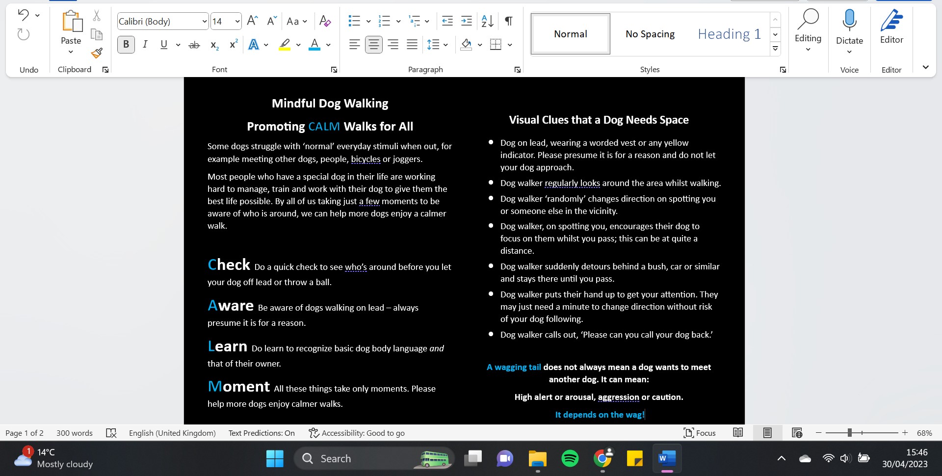
Task: Increase paragraph indent
Action: [x=467, y=21]
